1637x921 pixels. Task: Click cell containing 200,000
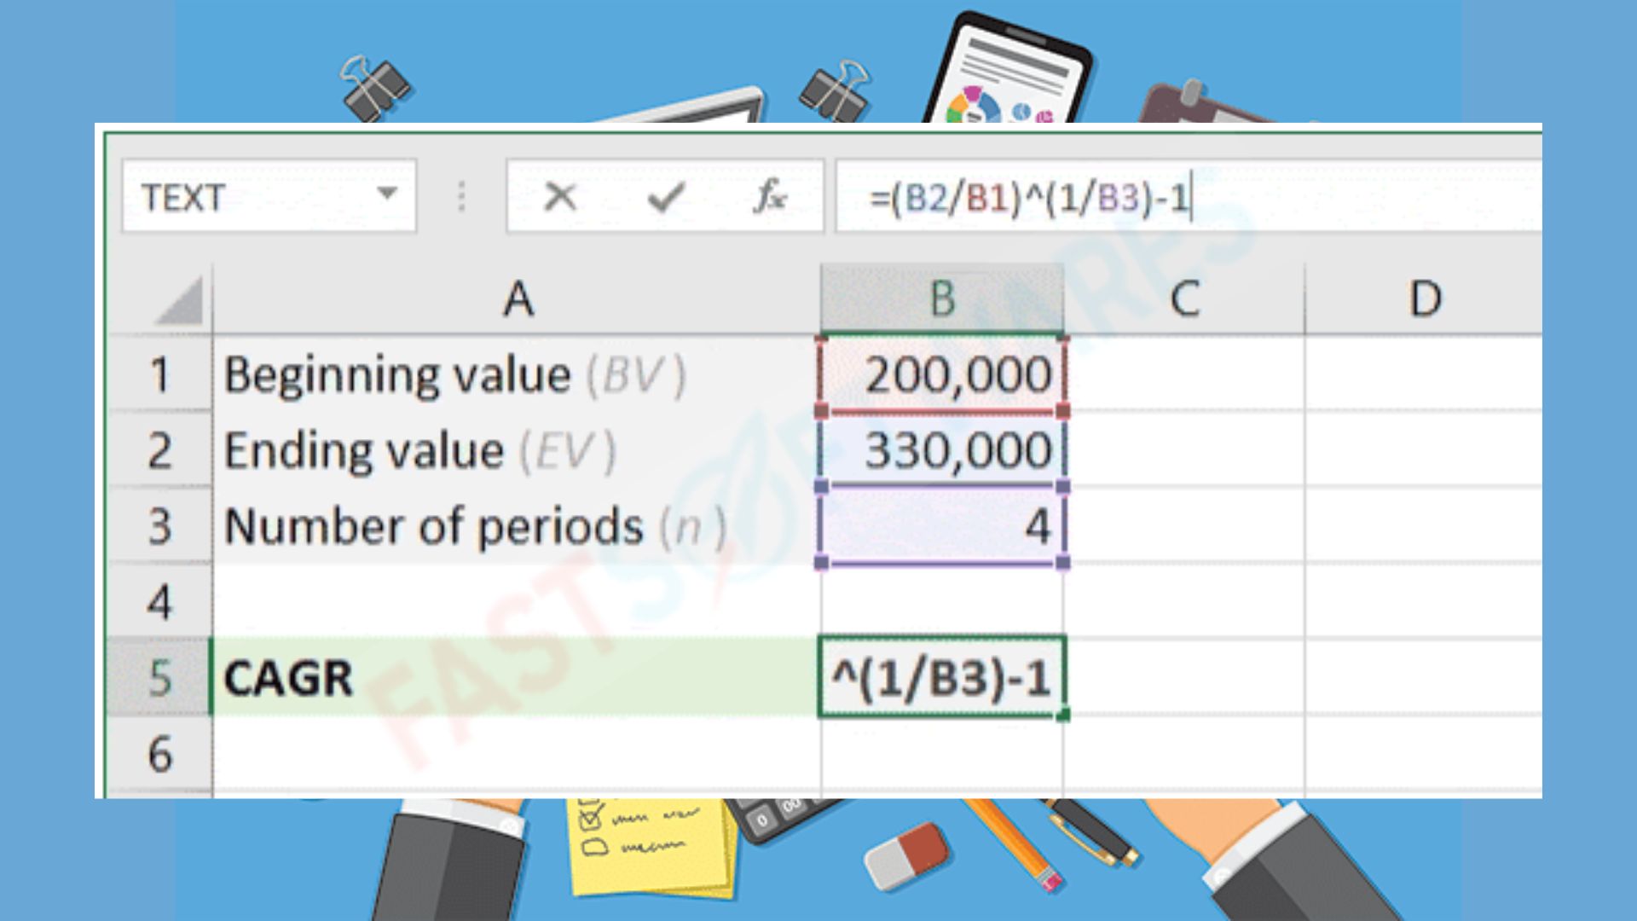(942, 374)
